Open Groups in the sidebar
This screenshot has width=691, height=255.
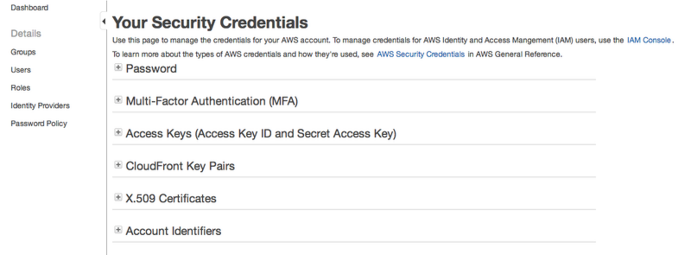(x=23, y=52)
